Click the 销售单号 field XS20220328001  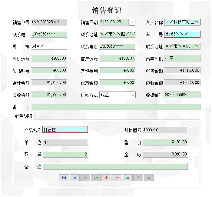coord(49,22)
